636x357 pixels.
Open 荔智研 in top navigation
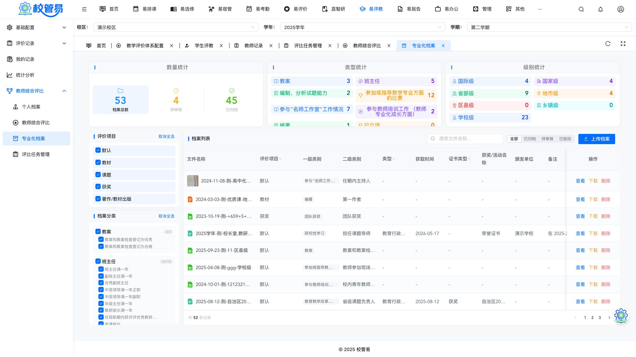[333, 9]
